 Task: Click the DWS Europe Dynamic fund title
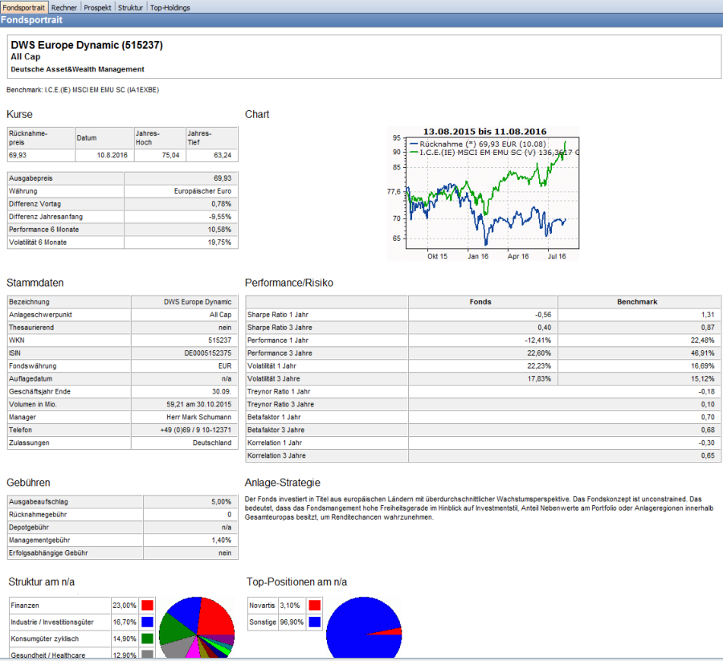click(x=87, y=46)
